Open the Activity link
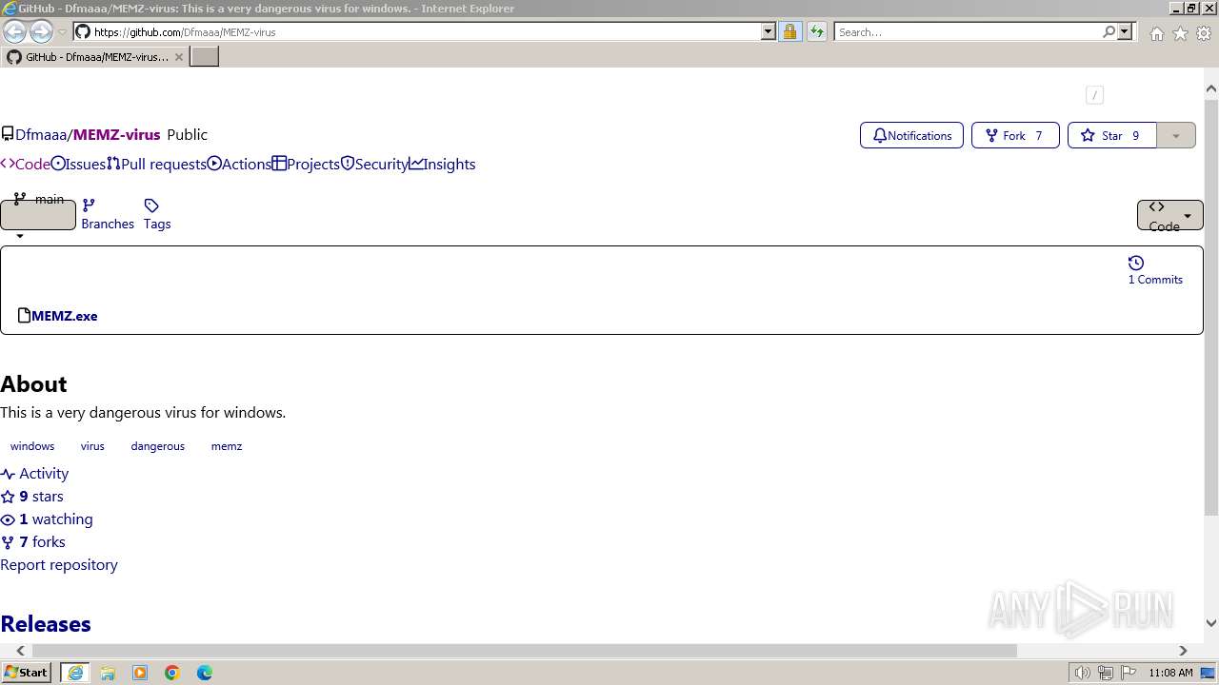 (34, 474)
